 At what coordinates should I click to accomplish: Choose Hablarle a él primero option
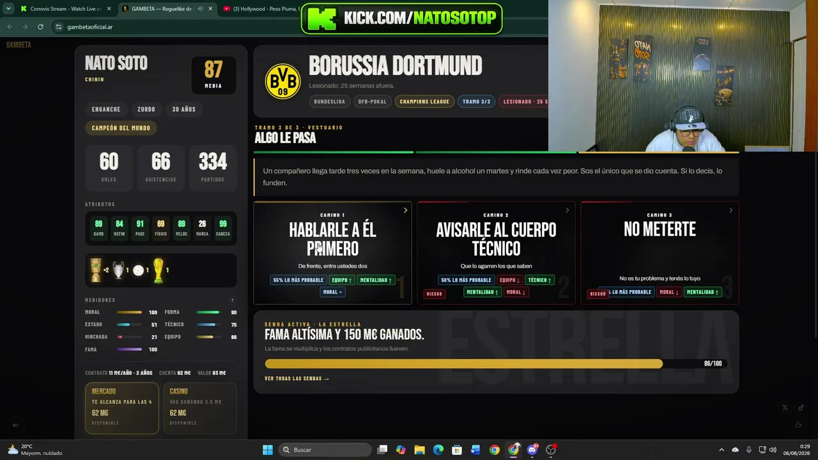(x=332, y=253)
